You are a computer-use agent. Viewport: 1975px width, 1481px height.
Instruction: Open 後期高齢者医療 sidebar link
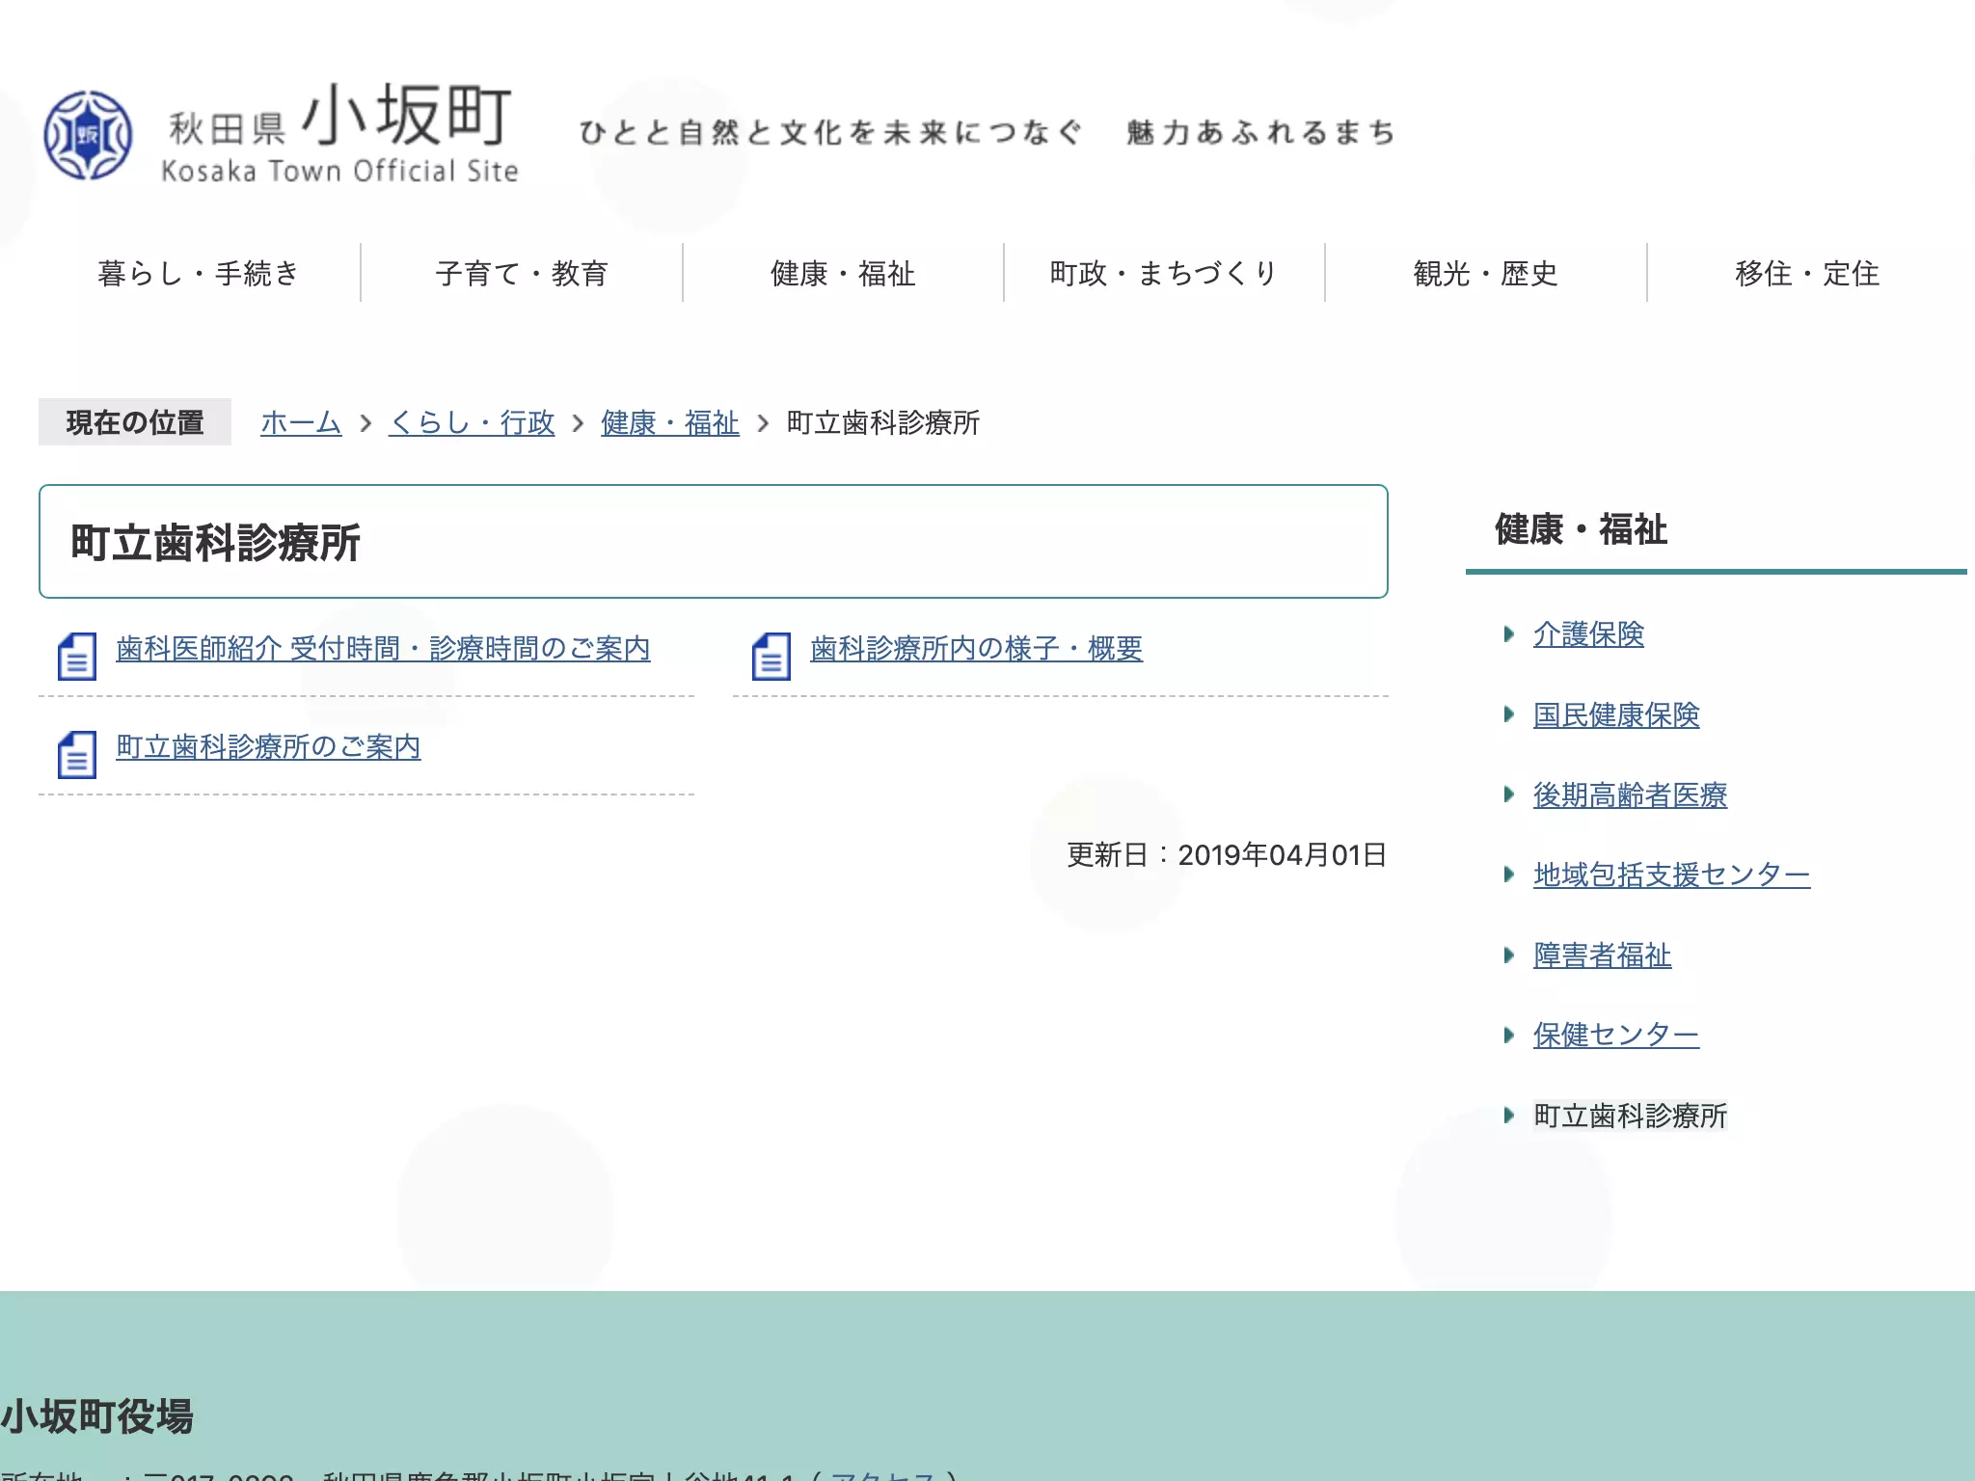tap(1630, 794)
